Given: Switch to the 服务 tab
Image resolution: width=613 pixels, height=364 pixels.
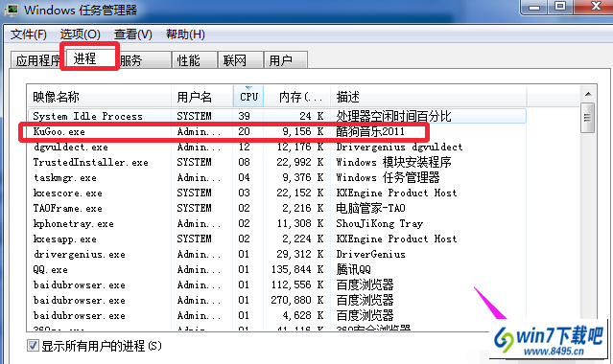Looking at the screenshot, I should pyautogui.click(x=144, y=60).
